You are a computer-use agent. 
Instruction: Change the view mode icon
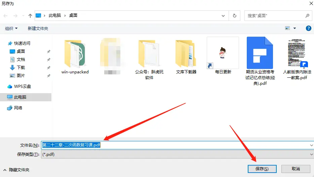click(x=287, y=28)
